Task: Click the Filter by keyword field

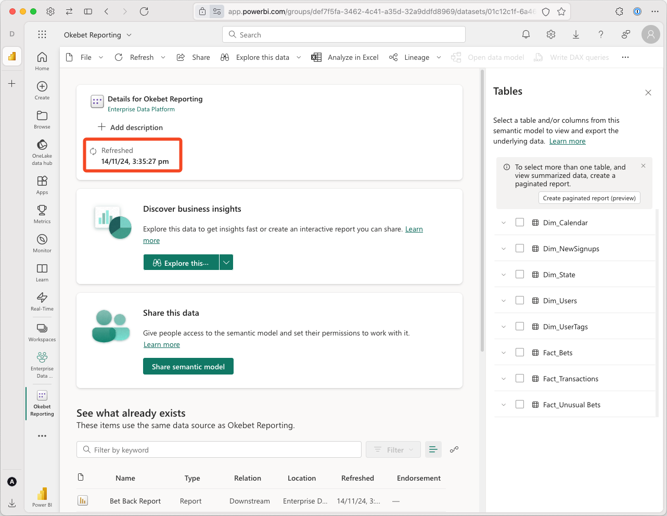Action: [219, 449]
